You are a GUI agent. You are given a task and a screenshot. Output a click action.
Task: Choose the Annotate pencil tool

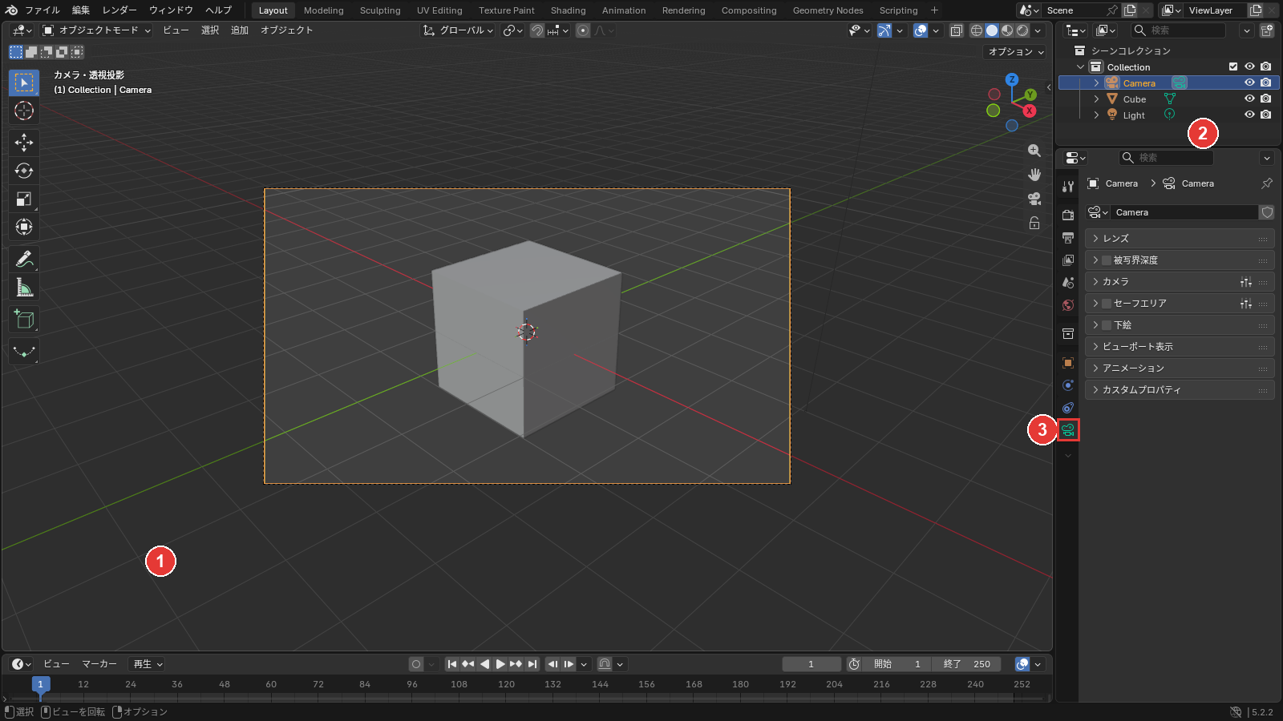(x=24, y=259)
